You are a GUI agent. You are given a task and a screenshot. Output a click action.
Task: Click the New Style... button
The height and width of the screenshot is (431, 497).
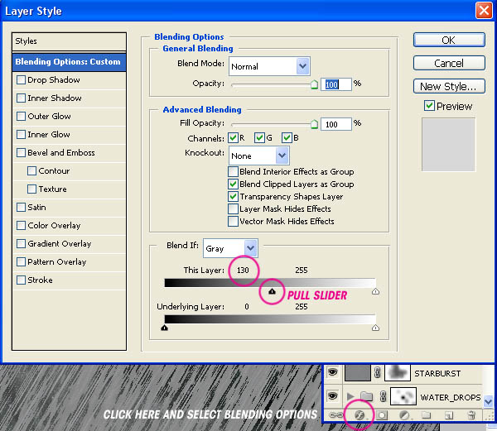pos(449,86)
